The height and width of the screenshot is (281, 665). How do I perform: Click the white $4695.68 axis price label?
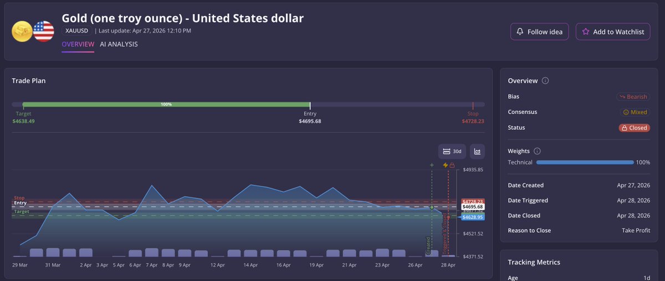tap(473, 207)
